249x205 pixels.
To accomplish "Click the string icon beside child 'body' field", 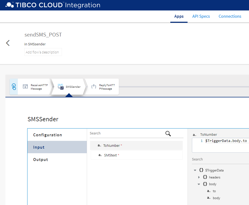I will click(x=209, y=198).
